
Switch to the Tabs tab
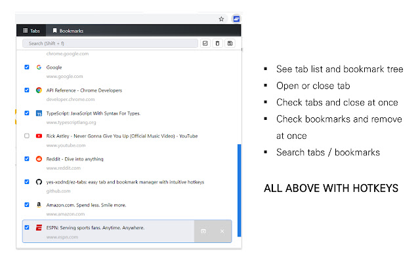31,31
